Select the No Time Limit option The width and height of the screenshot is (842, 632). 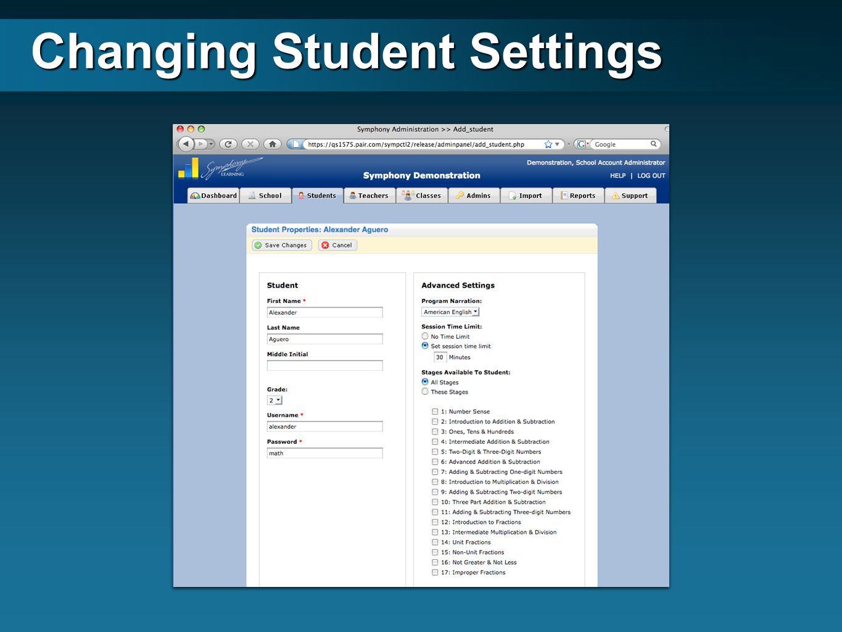click(425, 336)
